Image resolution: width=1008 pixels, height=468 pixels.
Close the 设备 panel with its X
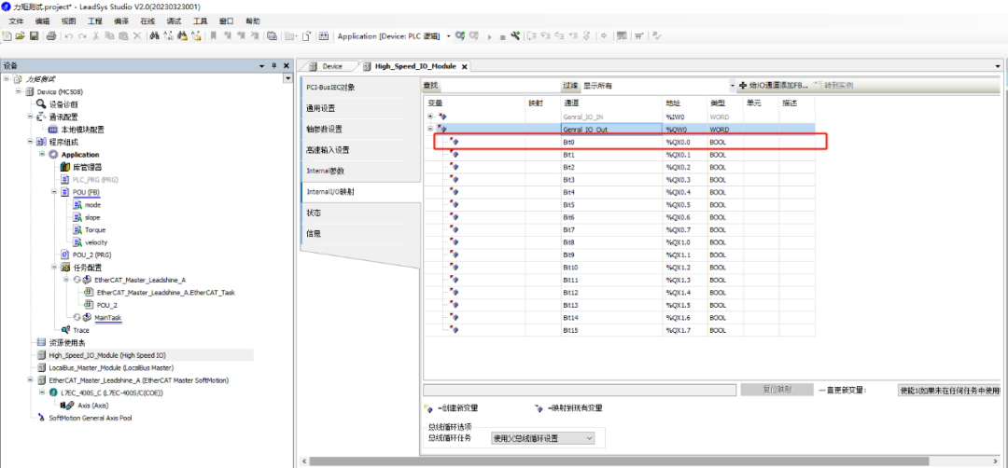(287, 66)
